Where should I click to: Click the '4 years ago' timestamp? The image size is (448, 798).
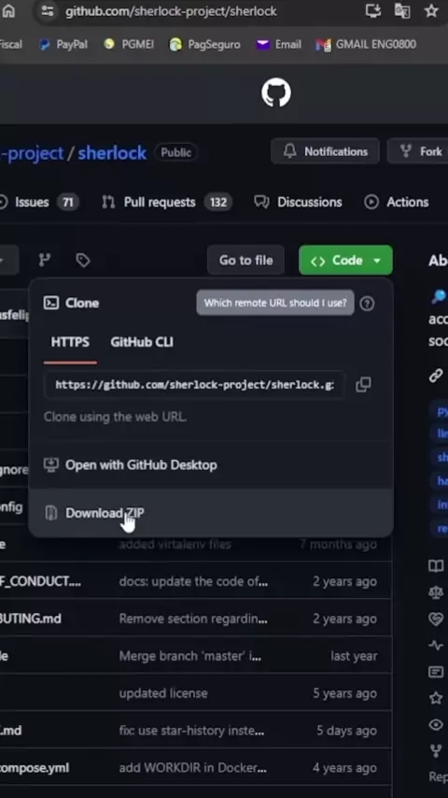point(344,768)
